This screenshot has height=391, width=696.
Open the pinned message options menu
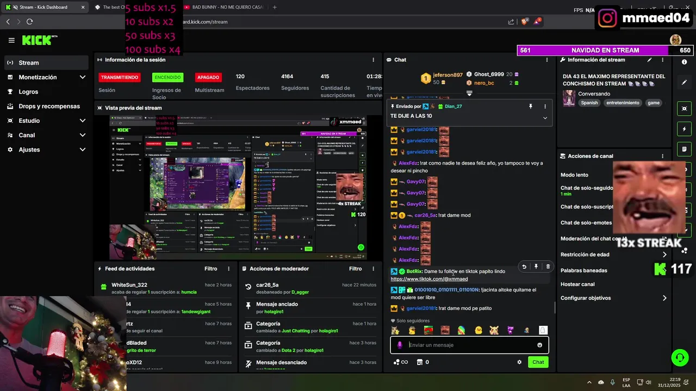(545, 106)
